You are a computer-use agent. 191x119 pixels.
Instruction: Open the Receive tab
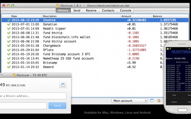point(91,11)
